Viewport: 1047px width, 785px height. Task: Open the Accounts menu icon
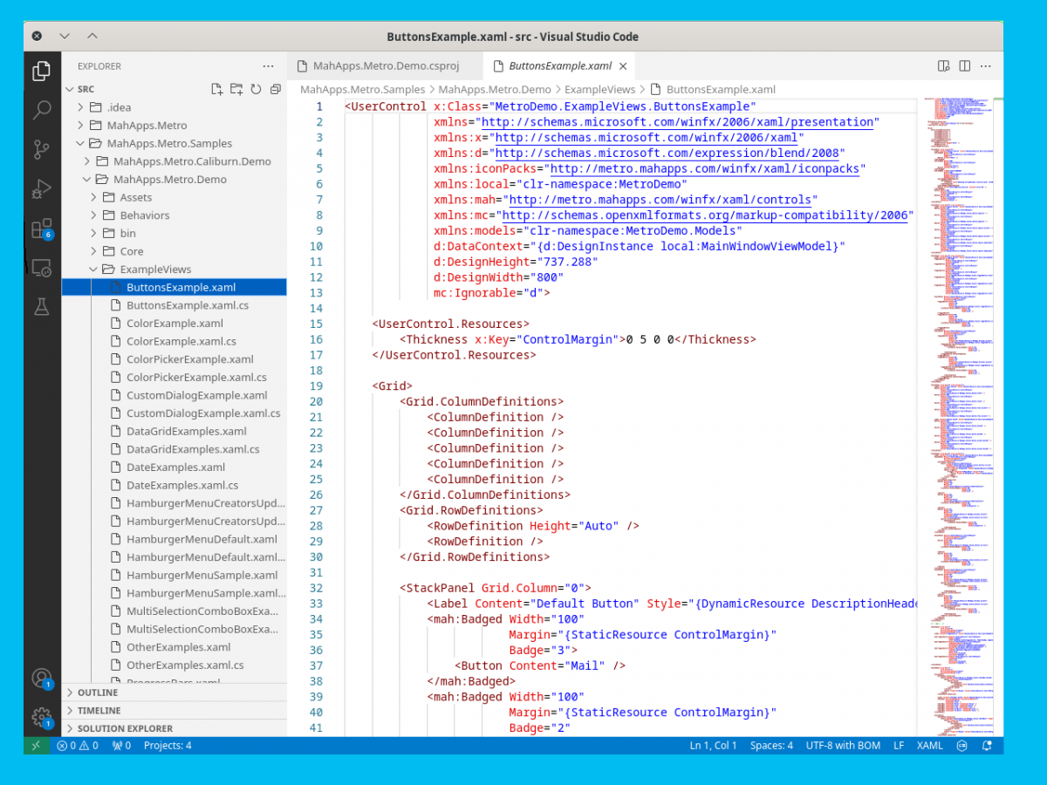pyautogui.click(x=41, y=678)
